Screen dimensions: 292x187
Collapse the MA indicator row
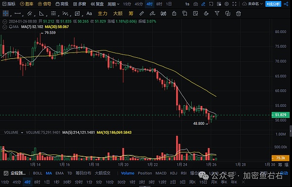5,27
